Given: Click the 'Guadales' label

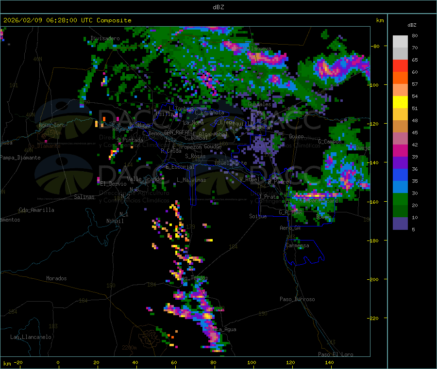Looking at the screenshot, I should (259, 104).
